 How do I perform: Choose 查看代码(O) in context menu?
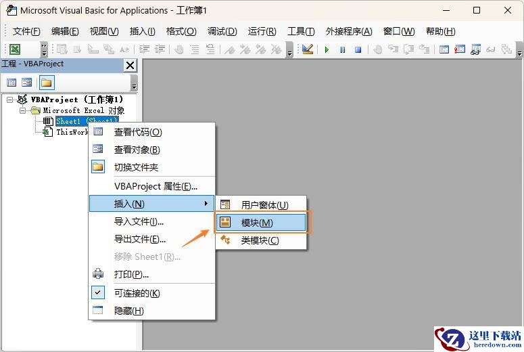tap(152, 132)
